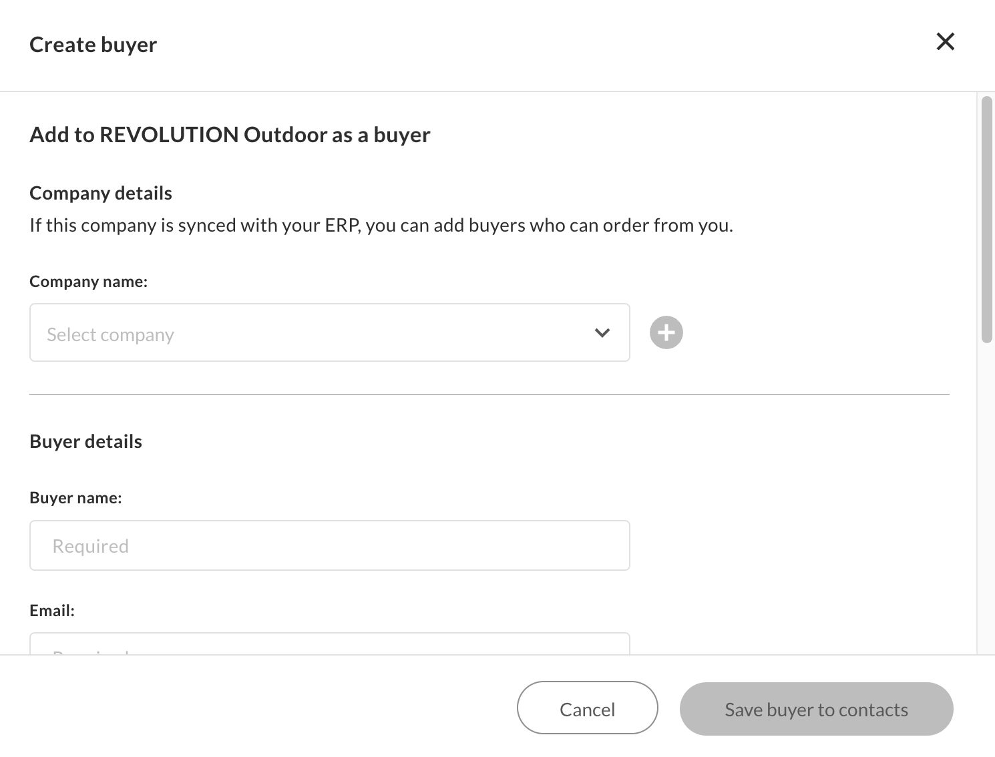Click the Select company placeholder text

[x=110, y=334]
